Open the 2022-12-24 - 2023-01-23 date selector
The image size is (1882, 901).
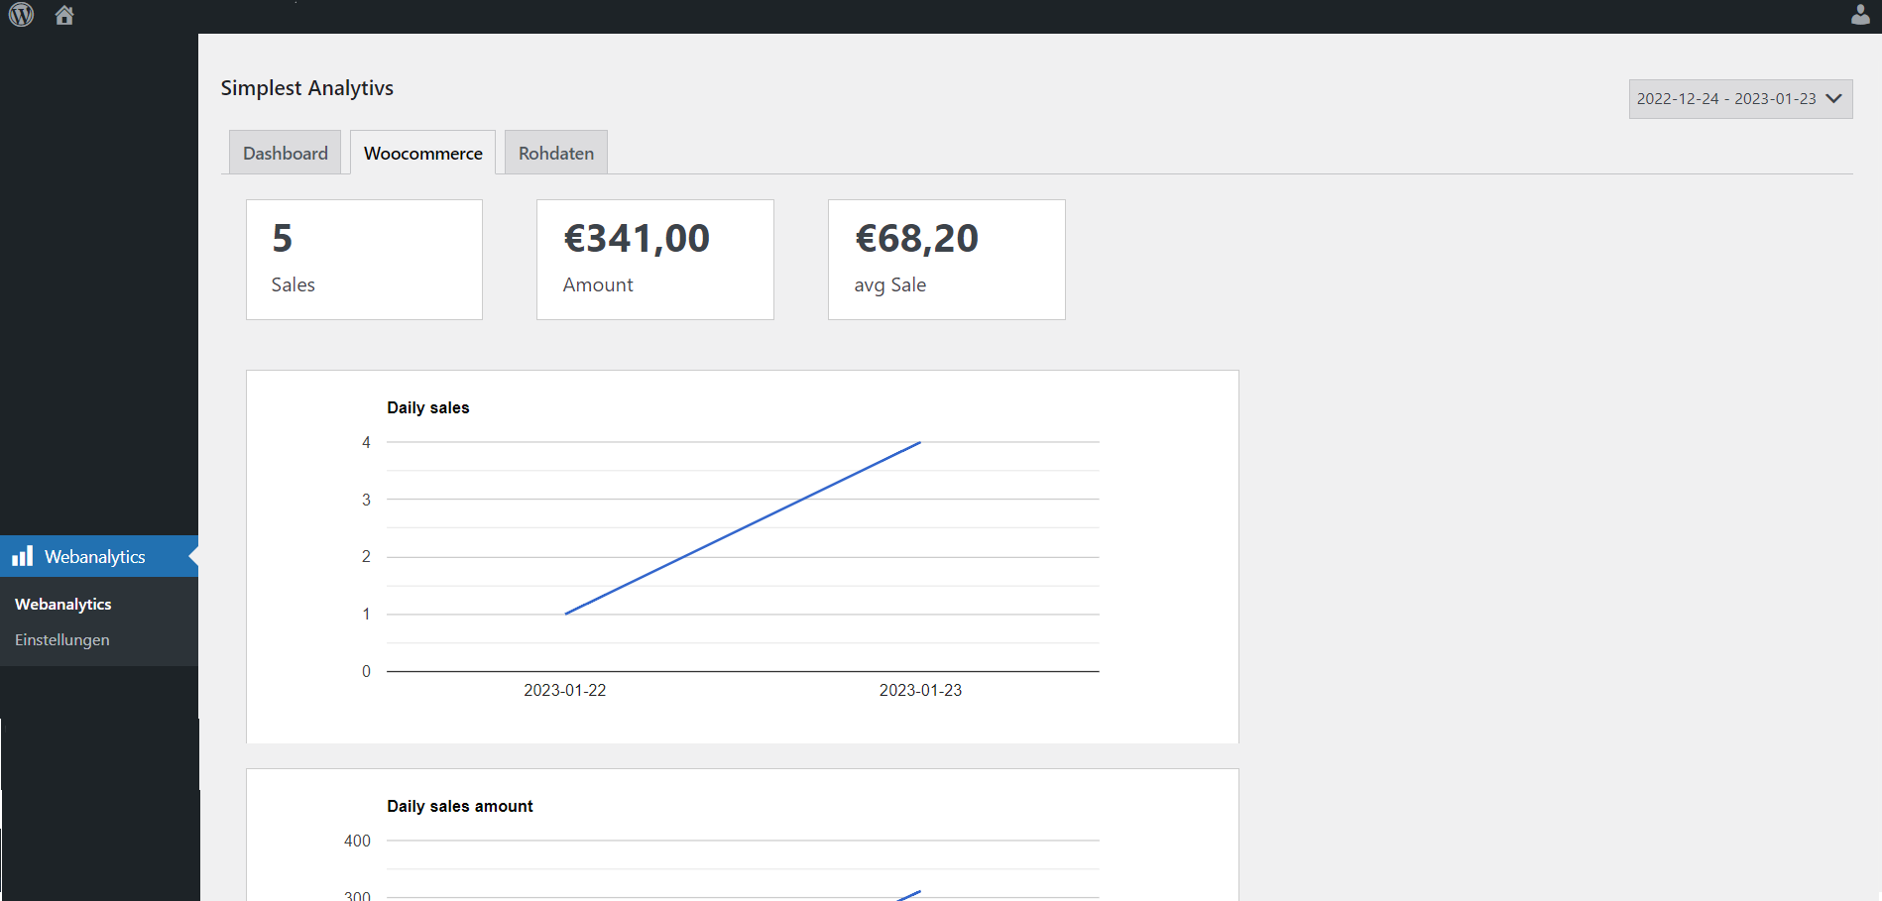pos(1740,99)
